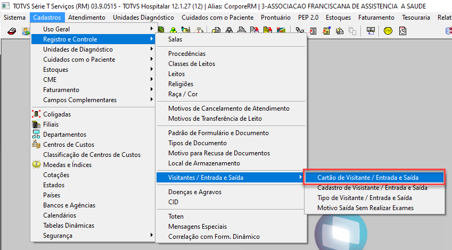Click the yellow PM circle icon
The height and width of the screenshot is (250, 452).
click(x=388, y=31)
